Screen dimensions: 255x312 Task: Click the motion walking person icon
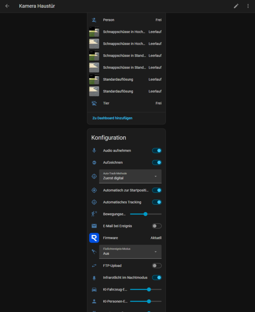pos(94,214)
